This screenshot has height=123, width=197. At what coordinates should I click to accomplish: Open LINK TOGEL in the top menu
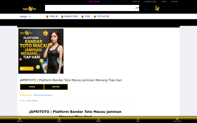[x=109, y=2]
